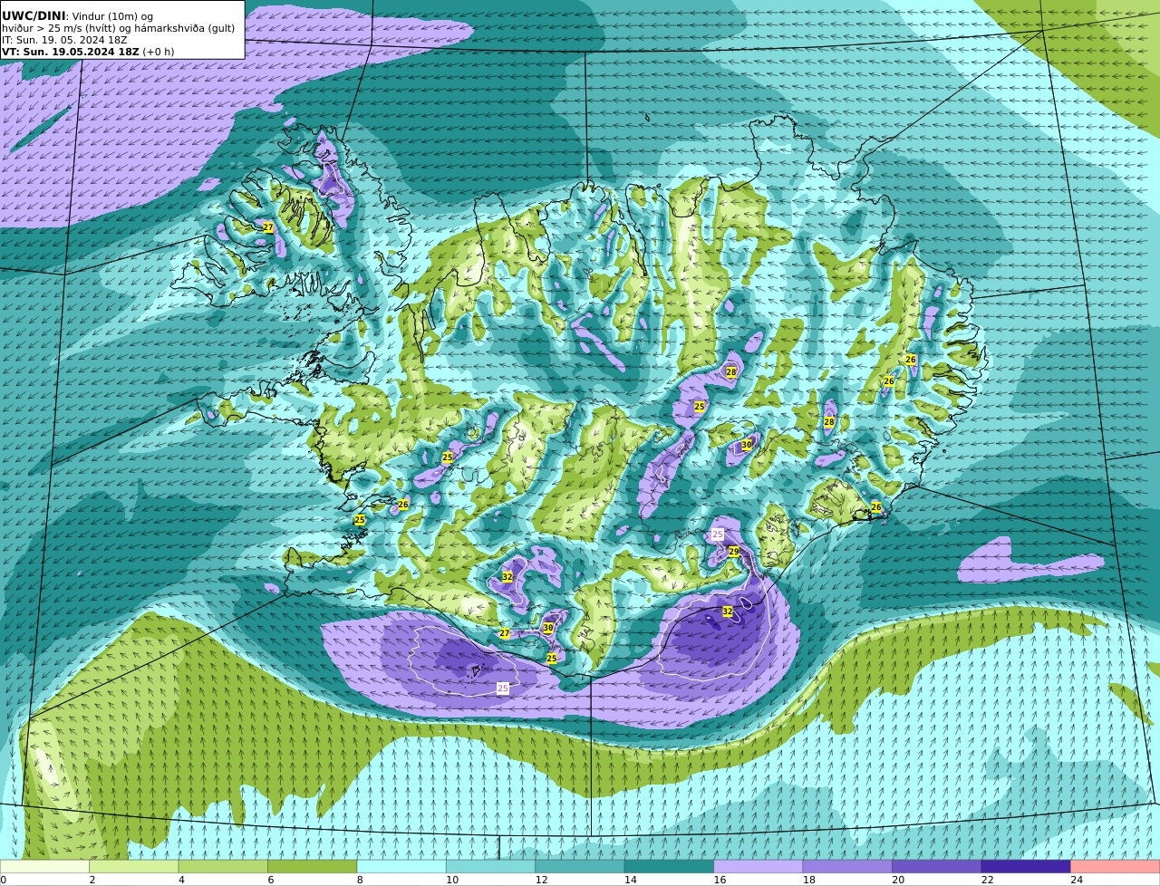This screenshot has width=1160, height=886.
Task: Pick the 8–10 m/s pale cyan legend segment
Action: [401, 867]
